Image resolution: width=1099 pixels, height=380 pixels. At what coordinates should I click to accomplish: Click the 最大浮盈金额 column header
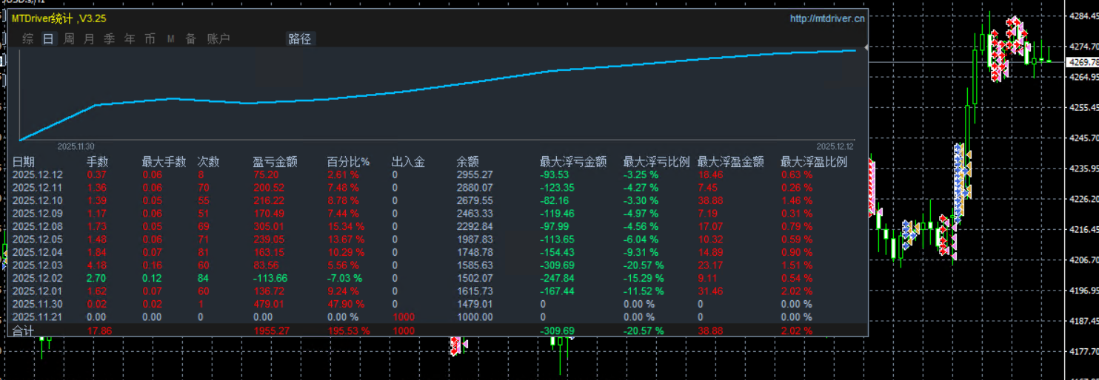pyautogui.click(x=730, y=161)
